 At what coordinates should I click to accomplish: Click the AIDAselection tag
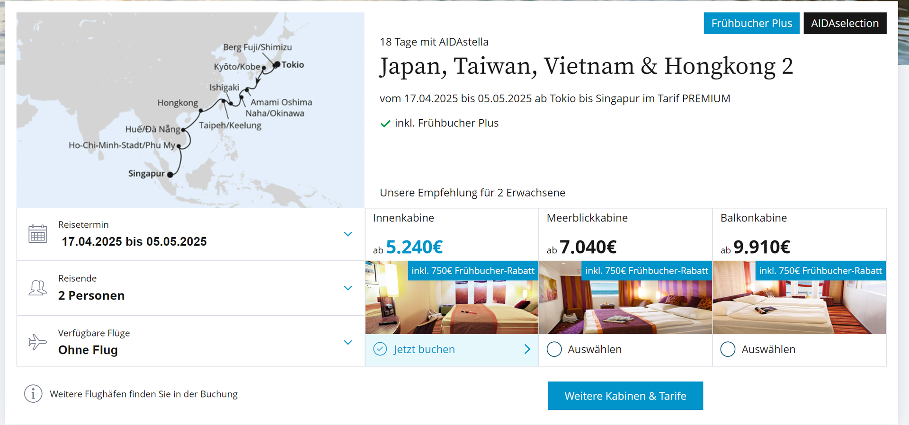[845, 23]
